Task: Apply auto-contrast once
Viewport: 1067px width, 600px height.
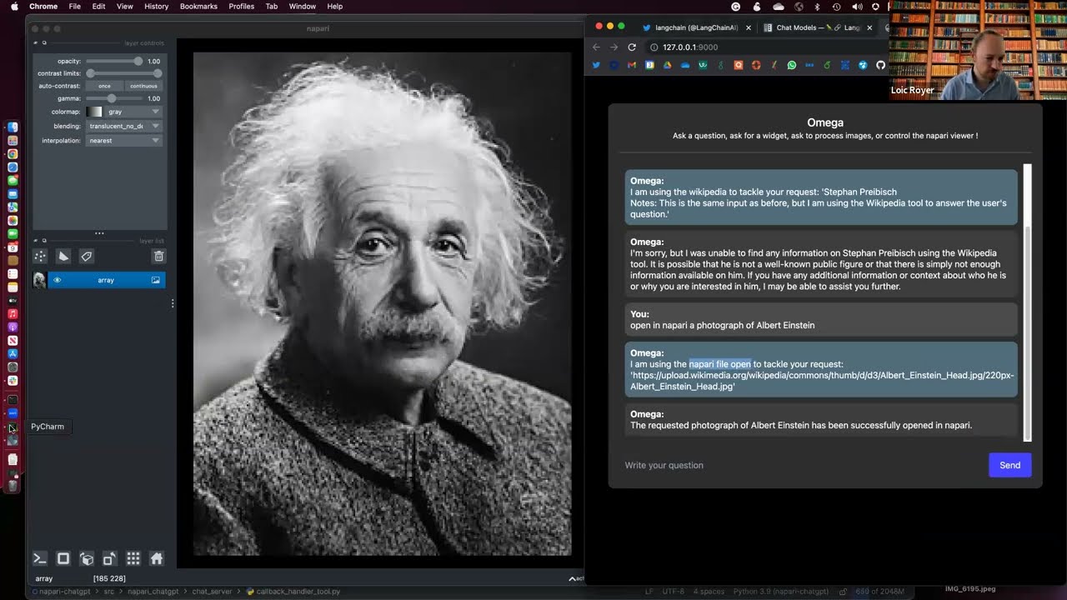Action: tap(104, 86)
